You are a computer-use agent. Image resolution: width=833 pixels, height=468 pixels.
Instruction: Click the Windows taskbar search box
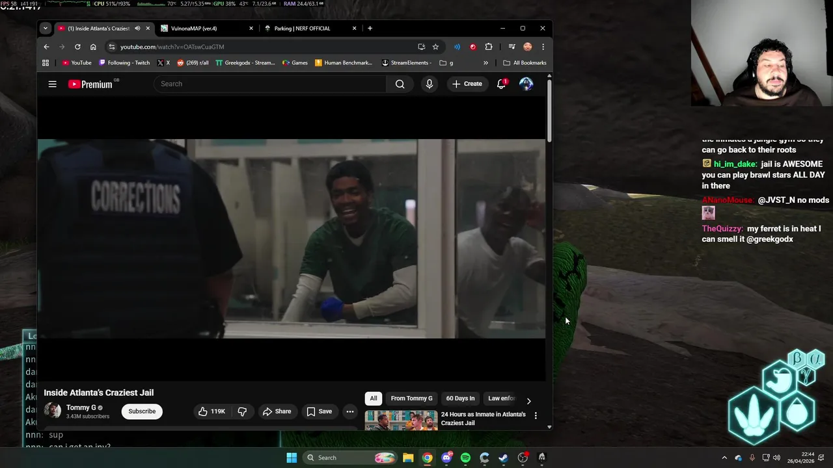point(349,458)
